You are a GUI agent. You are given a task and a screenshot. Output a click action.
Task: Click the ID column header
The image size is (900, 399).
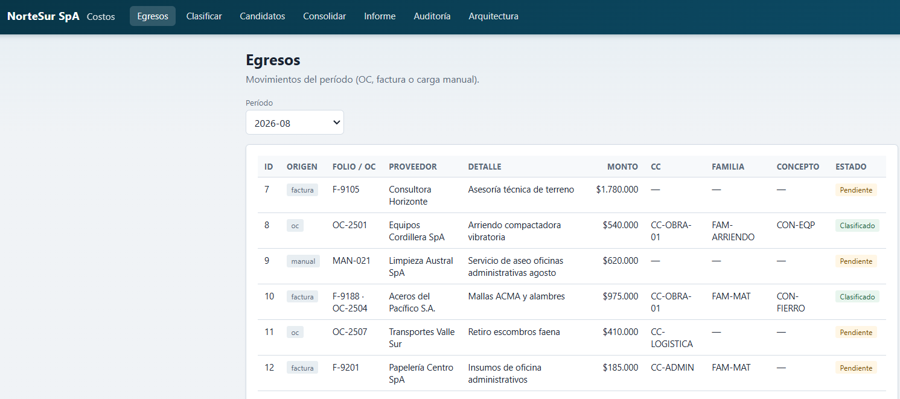click(x=269, y=167)
